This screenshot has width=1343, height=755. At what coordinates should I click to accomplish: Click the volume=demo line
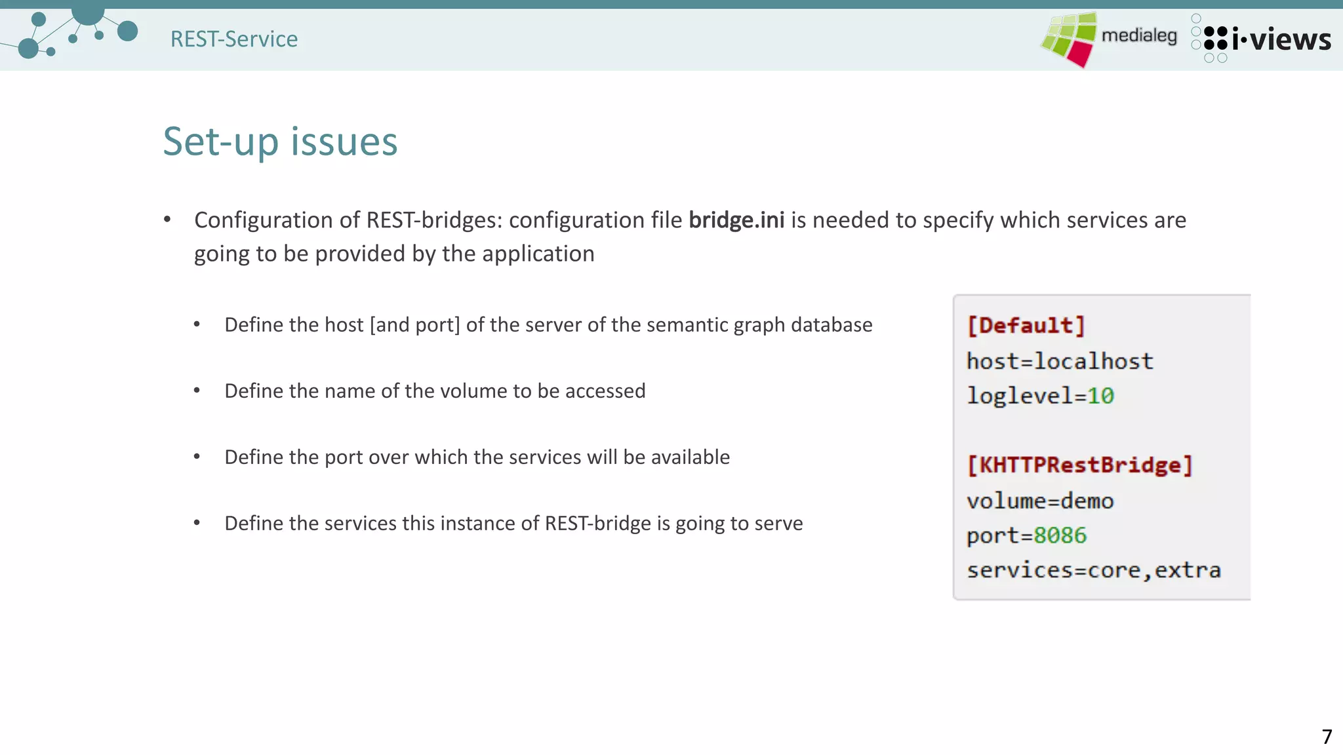tap(1040, 501)
